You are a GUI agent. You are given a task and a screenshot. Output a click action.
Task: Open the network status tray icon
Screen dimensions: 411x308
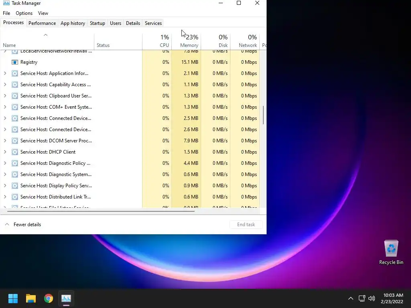coord(362,298)
